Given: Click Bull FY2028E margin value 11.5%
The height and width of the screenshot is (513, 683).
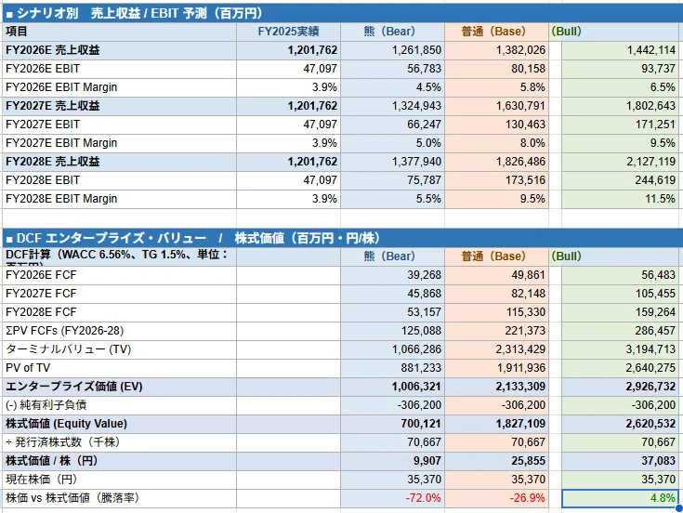Looking at the screenshot, I should (661, 199).
